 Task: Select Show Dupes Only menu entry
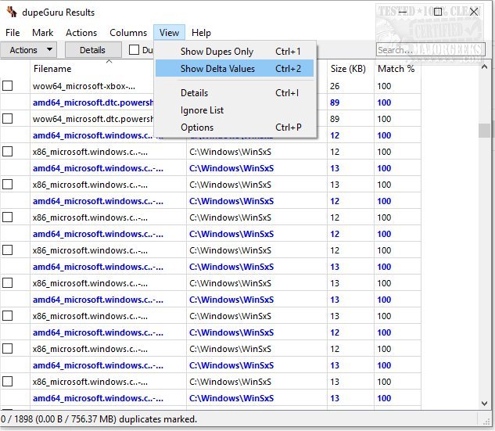[x=217, y=52]
